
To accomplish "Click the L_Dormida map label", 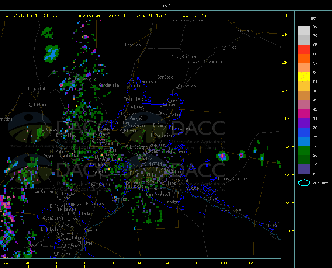I will coord(230,209).
